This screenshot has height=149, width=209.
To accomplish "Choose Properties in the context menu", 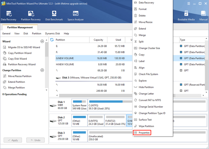I will pos(142,133).
